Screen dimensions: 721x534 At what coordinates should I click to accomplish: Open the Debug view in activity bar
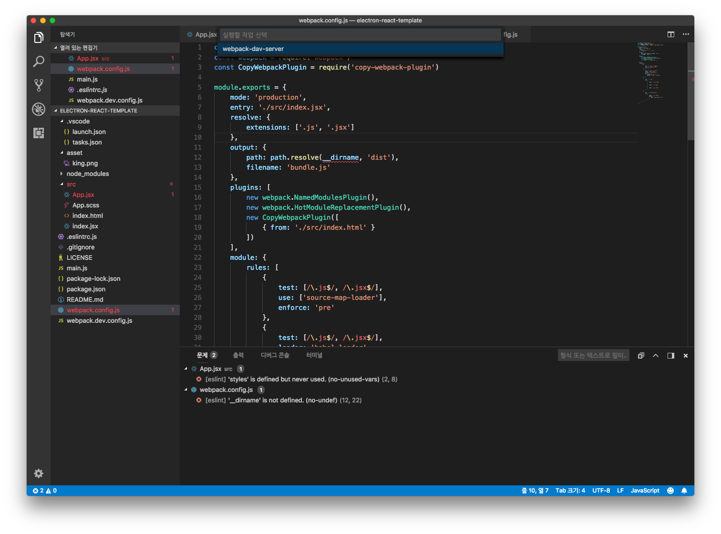39,109
